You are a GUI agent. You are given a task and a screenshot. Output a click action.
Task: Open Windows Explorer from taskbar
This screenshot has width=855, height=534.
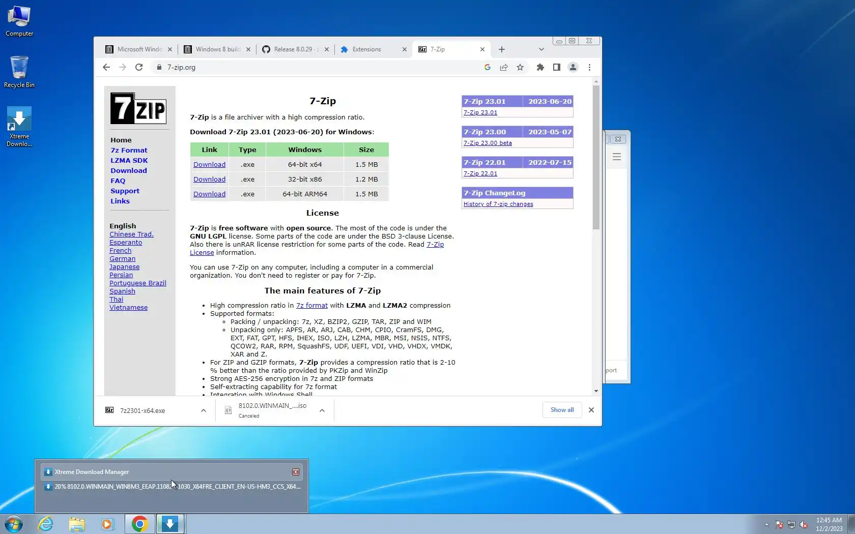tap(77, 524)
